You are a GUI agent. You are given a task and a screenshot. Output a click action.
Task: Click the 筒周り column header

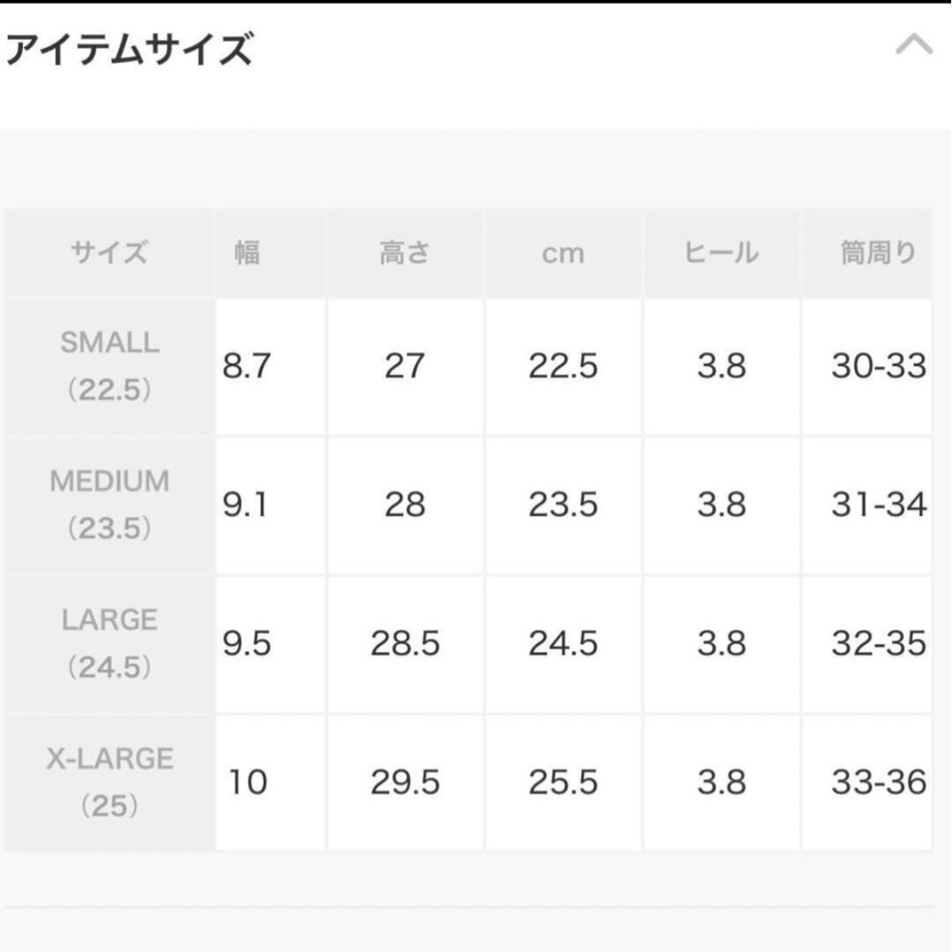[x=878, y=253]
